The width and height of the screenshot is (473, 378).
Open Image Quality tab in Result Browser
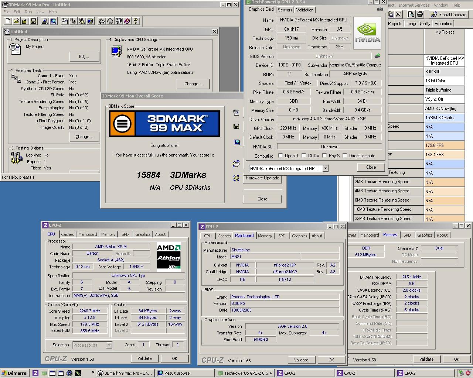418,24
